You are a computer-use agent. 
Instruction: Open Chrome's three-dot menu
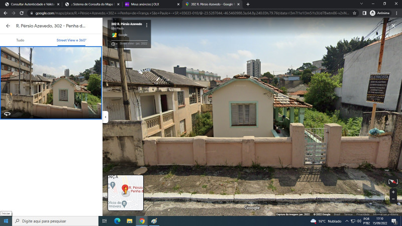point(396,13)
